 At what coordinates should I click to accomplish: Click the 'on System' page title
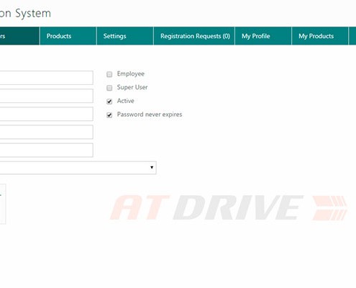coord(25,14)
